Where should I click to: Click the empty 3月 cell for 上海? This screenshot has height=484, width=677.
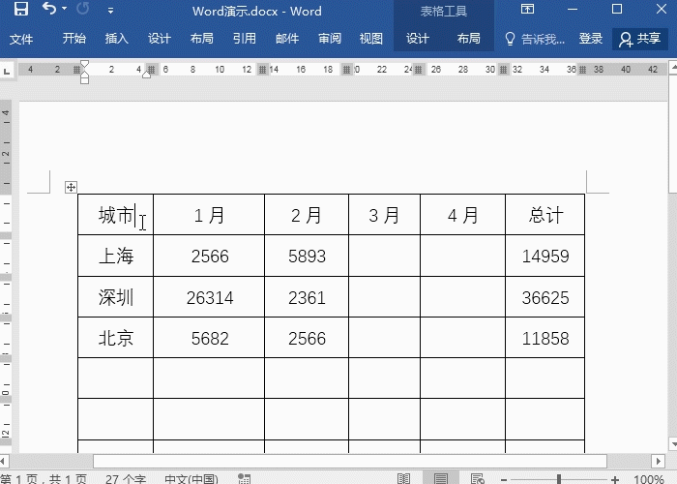click(x=384, y=256)
